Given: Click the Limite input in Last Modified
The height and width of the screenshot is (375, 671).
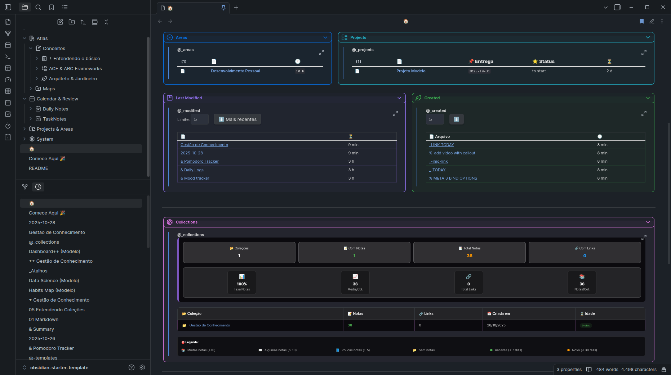Looking at the screenshot, I should coord(199,119).
